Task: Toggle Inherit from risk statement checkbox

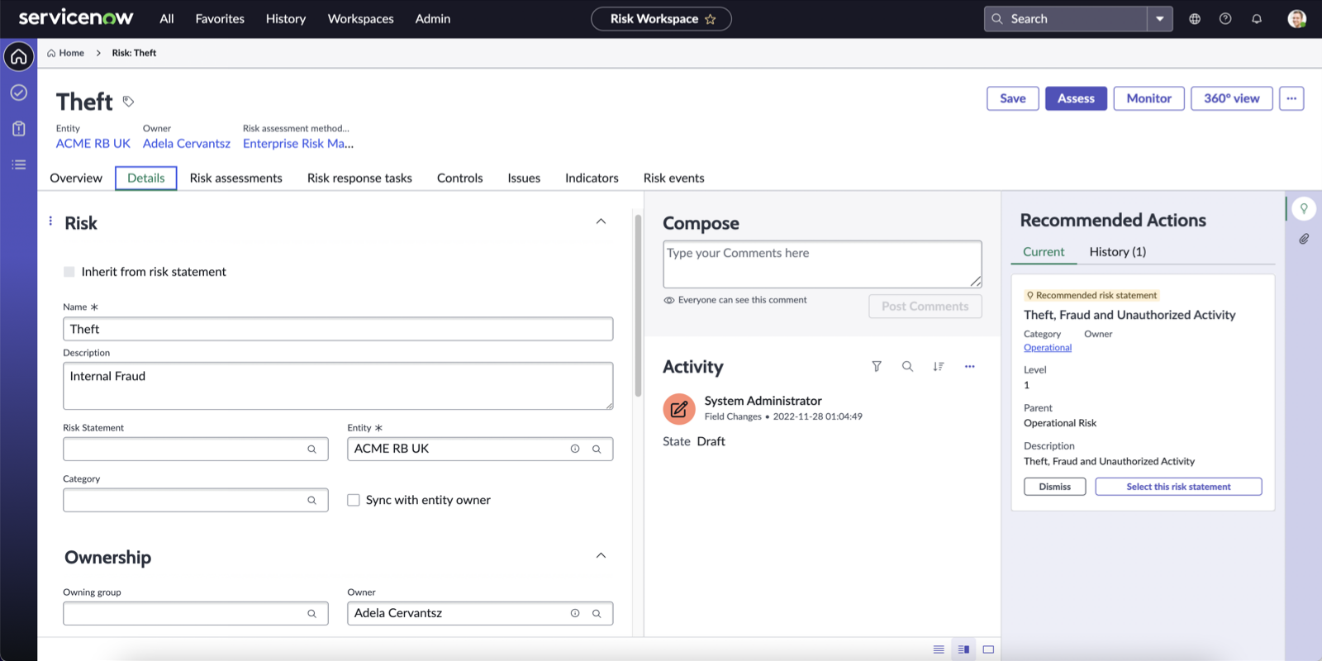Action: tap(69, 272)
